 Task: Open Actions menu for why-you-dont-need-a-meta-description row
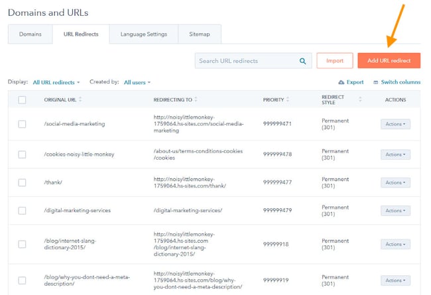(395, 280)
